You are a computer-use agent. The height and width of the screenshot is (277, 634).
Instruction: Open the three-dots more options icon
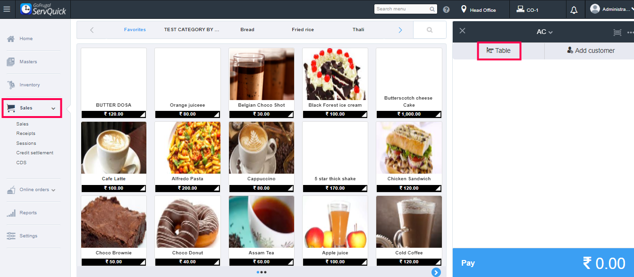tap(630, 32)
